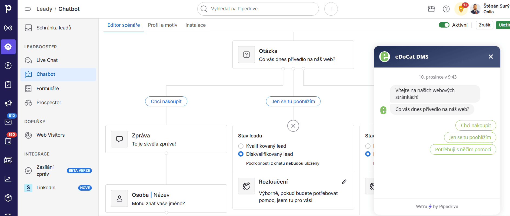Viewport: 510px width, 216px height.
Task: Click the Zrušit button
Action: pyautogui.click(x=485, y=25)
